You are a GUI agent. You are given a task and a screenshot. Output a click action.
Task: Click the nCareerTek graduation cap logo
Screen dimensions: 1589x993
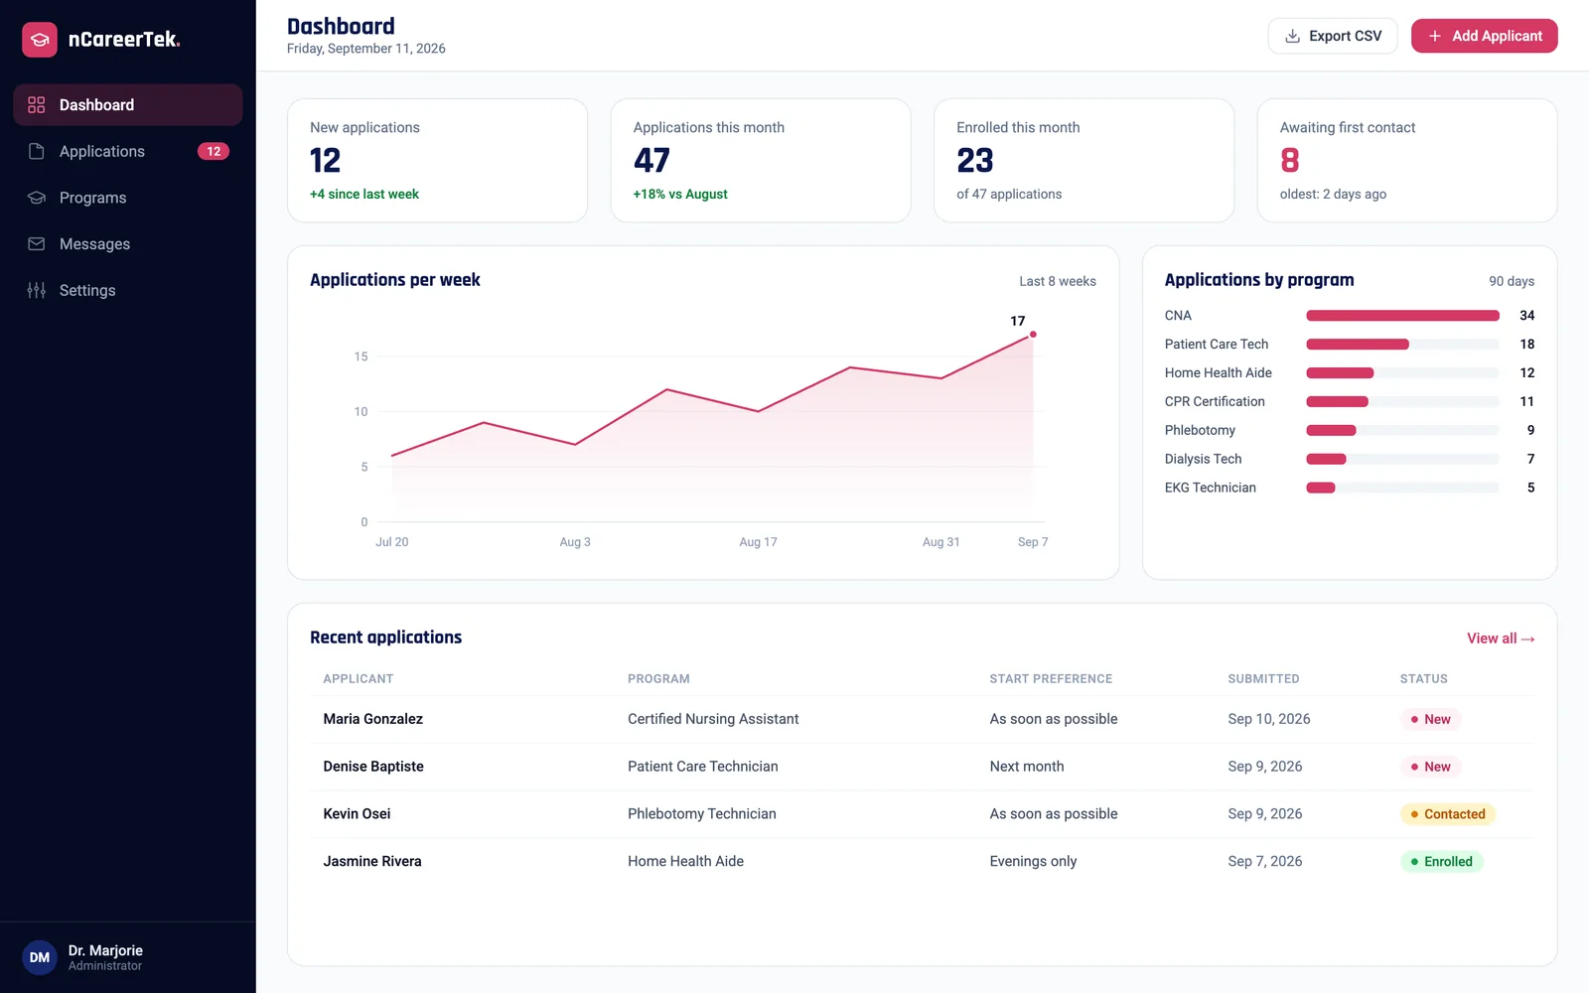coord(40,40)
